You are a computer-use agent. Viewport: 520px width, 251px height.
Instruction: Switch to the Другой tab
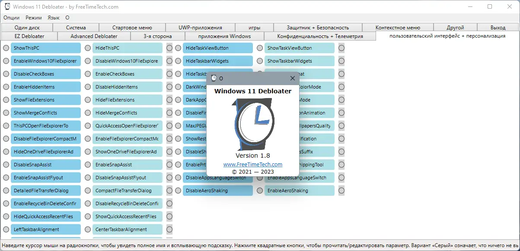[x=456, y=27]
